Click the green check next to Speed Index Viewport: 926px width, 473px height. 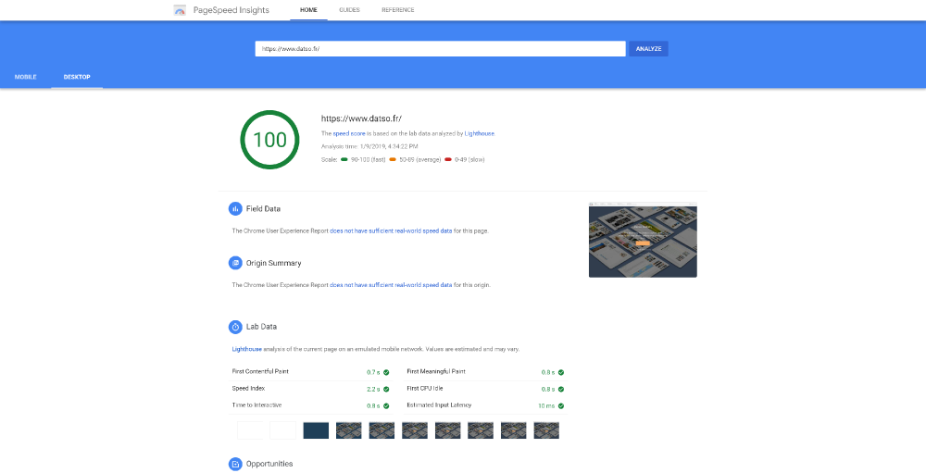[x=386, y=389]
